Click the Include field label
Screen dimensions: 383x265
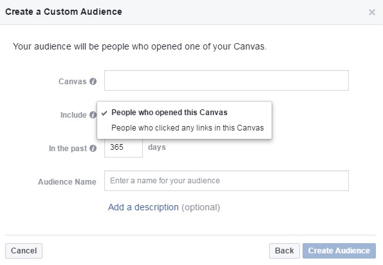tap(73, 114)
